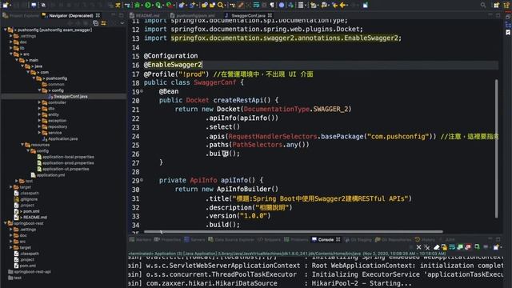This screenshot has width=512, height=288.
Task: Click the New Java Package toolbar icon
Action: tap(182, 5)
